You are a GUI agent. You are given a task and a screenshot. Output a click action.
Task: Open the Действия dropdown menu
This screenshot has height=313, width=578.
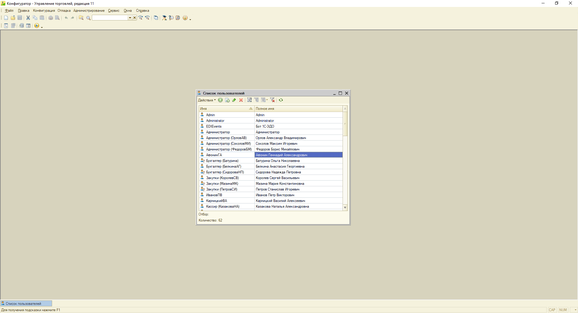pos(207,100)
